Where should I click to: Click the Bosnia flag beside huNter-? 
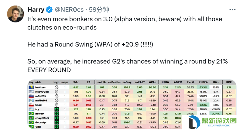31,87
